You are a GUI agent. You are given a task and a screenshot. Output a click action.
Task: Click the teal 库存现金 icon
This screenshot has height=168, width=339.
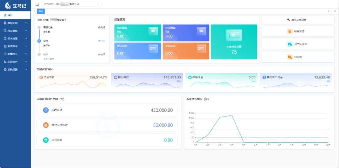pos(190,77)
